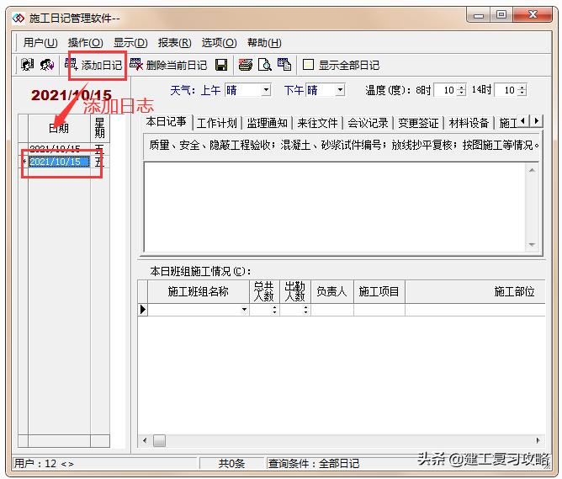Click the notes area scroll up arrow

(532, 170)
